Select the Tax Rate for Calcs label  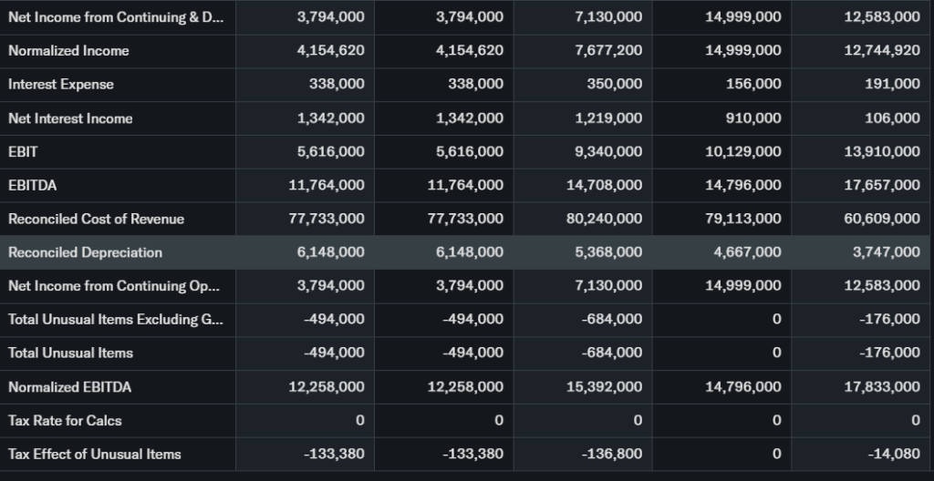tap(65, 421)
